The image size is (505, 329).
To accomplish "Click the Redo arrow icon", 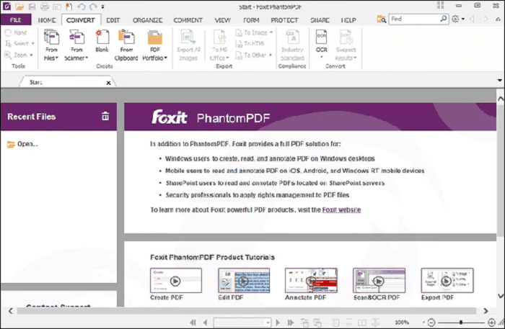I will point(93,6).
